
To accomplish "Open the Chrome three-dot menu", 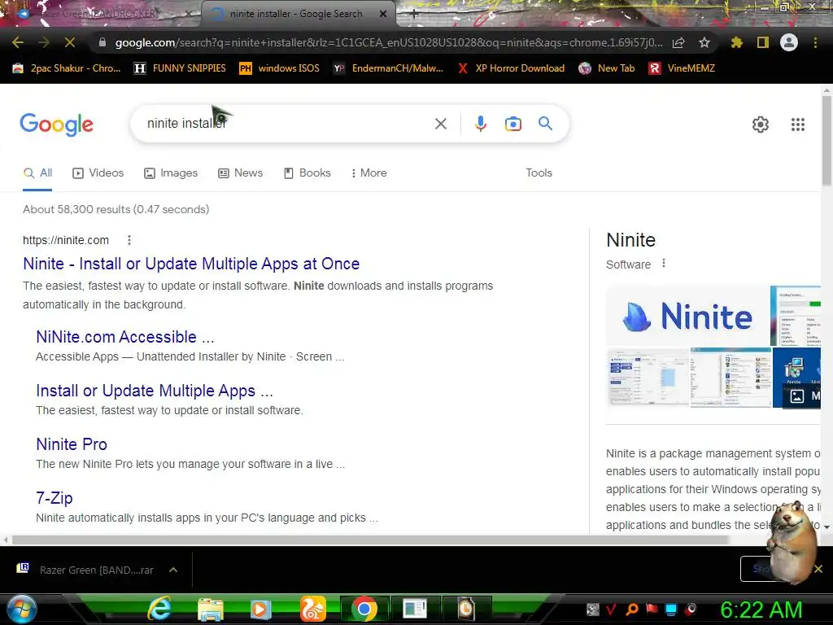I will 815,42.
